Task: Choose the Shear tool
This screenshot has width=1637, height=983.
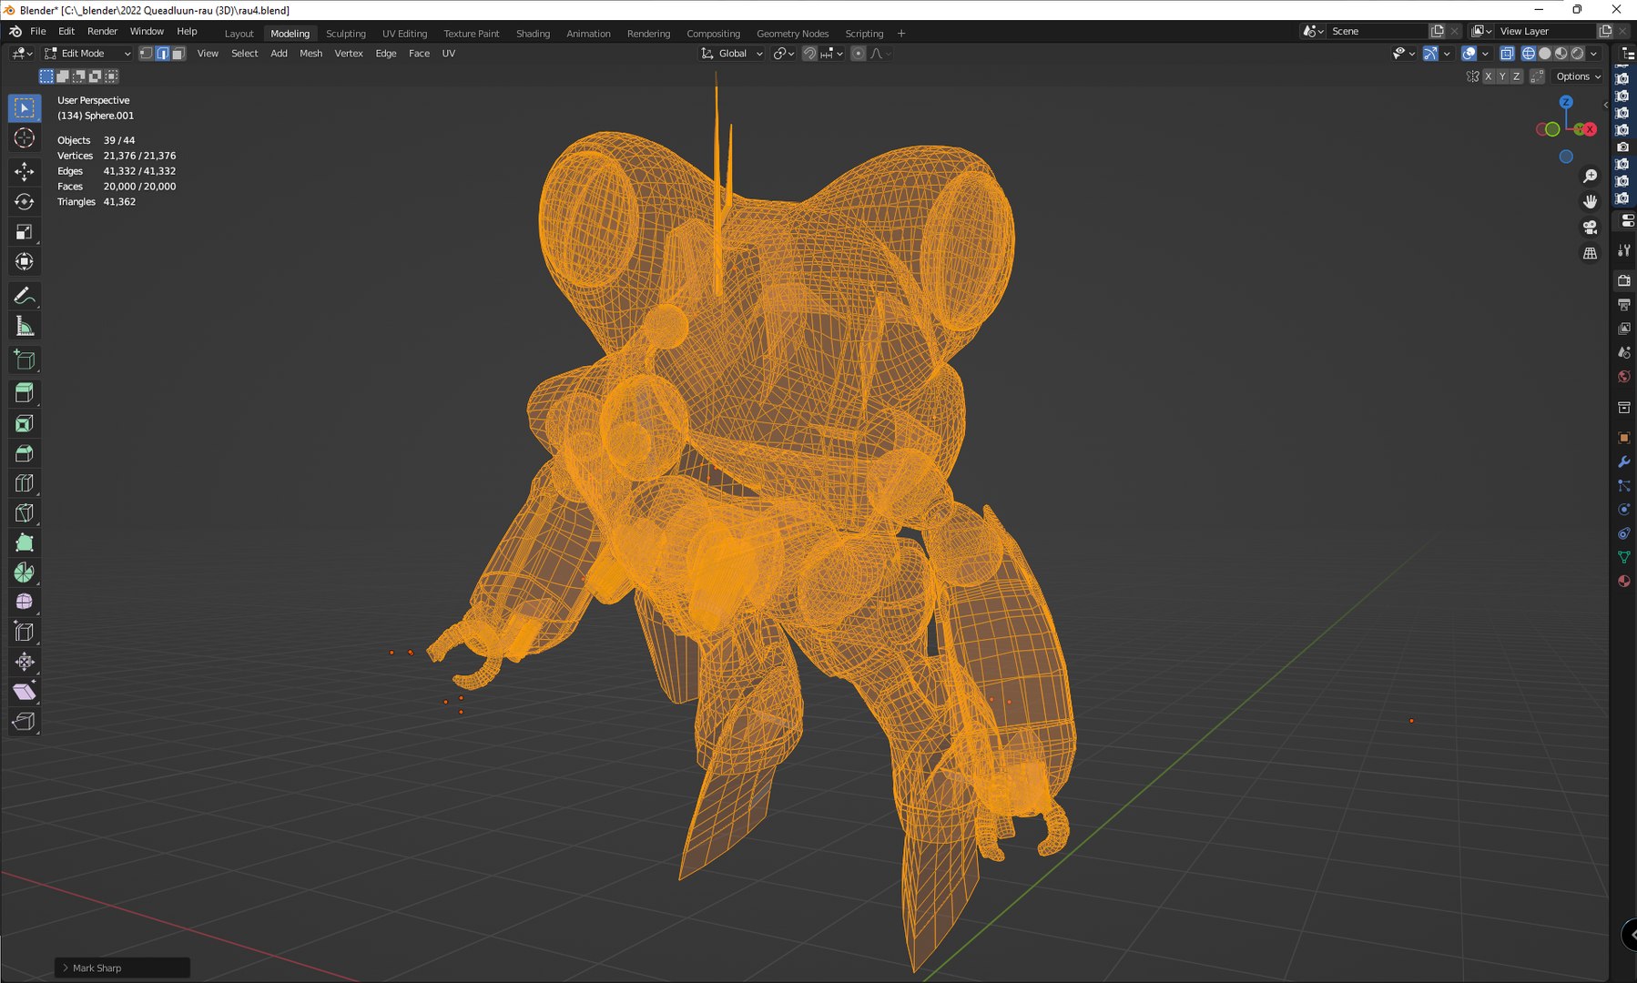Action: 25,692
